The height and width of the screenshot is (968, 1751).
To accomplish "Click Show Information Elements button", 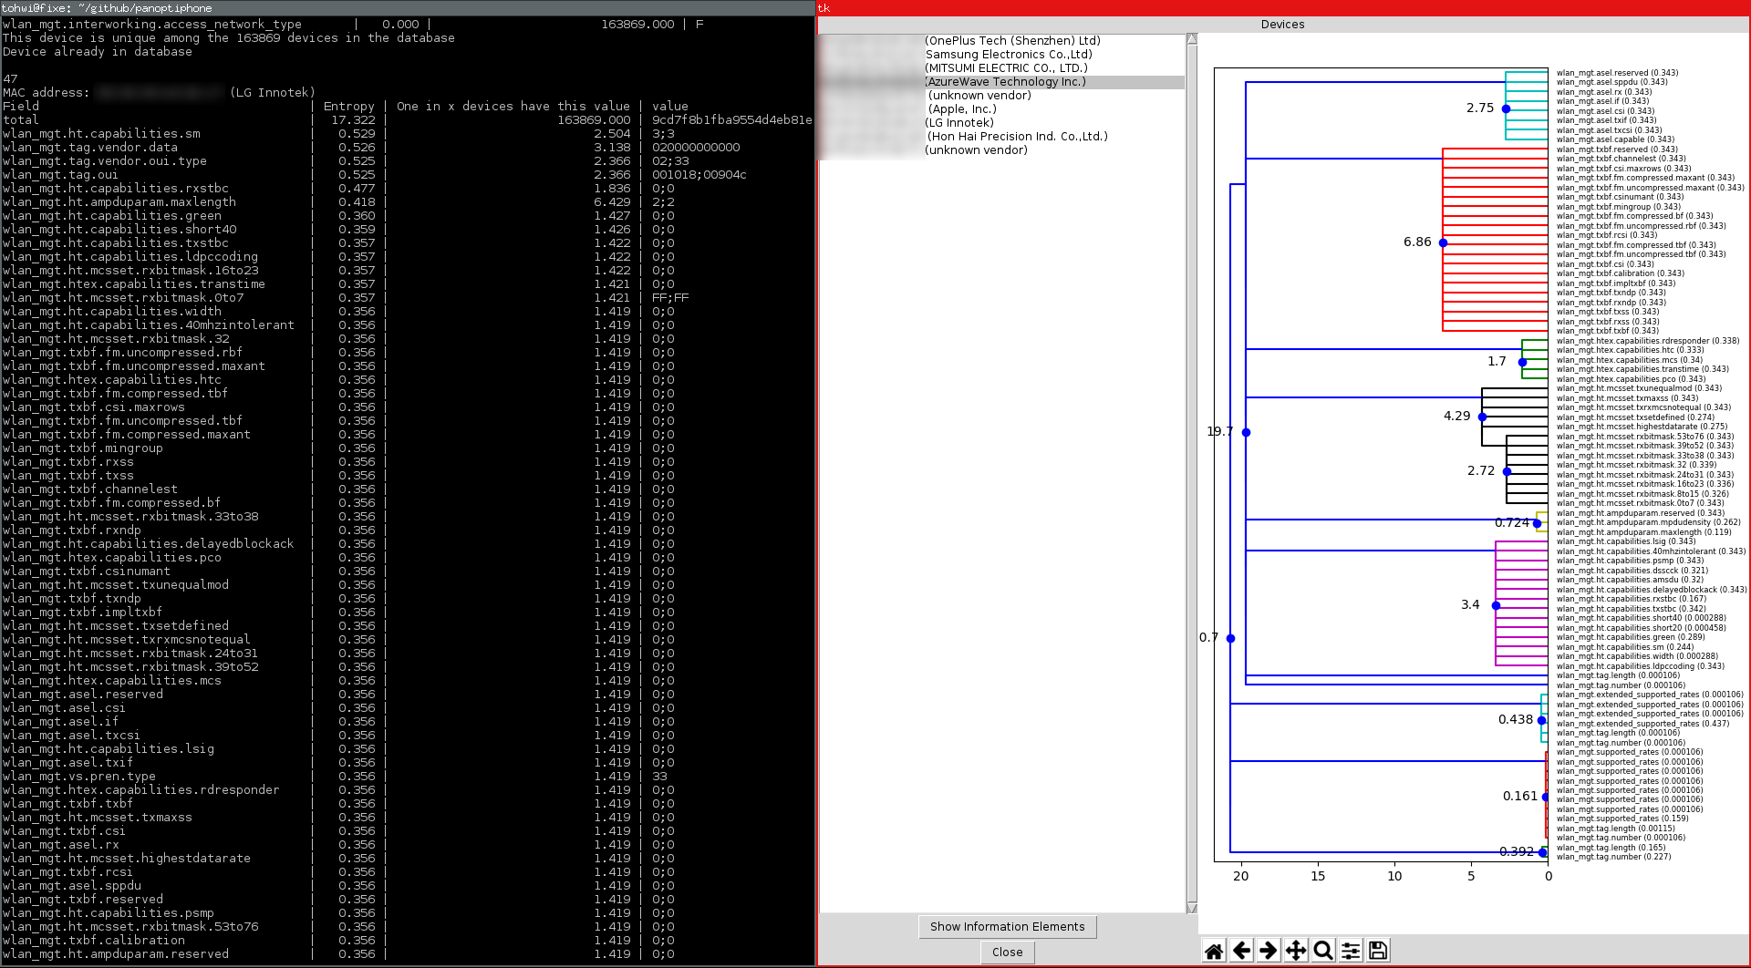I will coord(1007,927).
